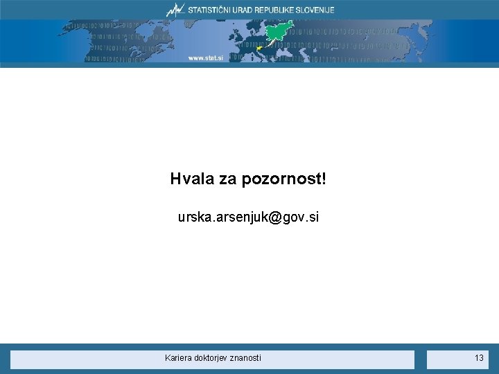Click the email urska.arsenjuk@gov.si
The width and height of the screenshot is (499, 374).
(x=248, y=217)
